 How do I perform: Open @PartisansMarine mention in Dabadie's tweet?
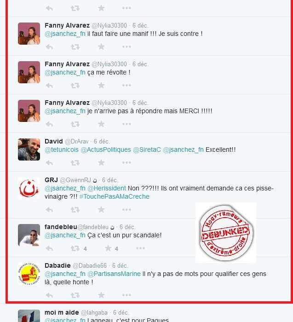click(114, 274)
